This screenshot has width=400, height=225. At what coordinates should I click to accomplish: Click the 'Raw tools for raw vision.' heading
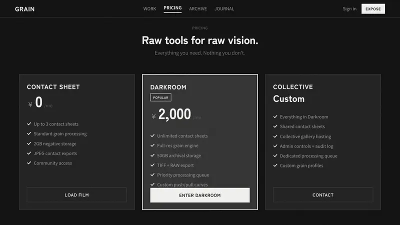(200, 40)
